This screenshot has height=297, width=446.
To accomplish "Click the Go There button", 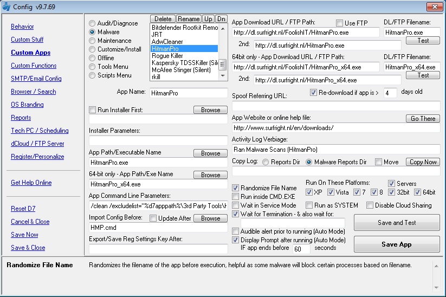I will point(423,118).
